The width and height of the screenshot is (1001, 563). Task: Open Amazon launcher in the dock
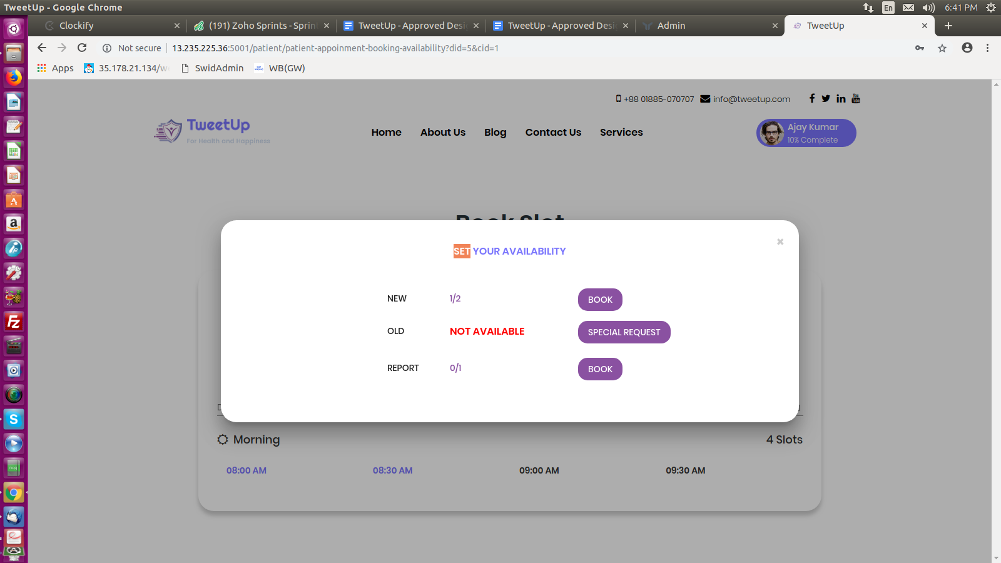tap(14, 224)
